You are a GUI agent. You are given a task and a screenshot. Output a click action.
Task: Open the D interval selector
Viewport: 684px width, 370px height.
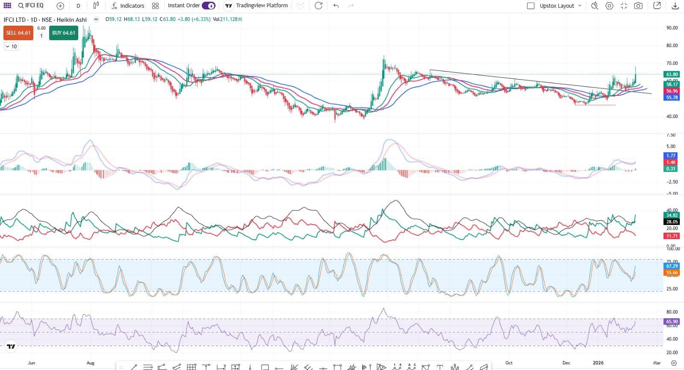coord(78,6)
